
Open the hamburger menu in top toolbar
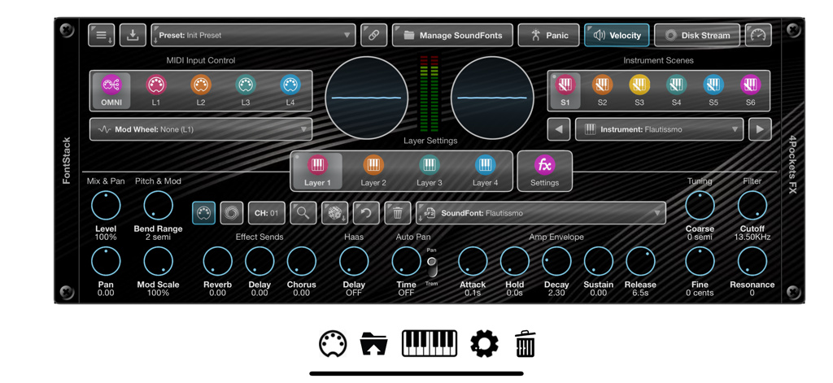(101, 35)
